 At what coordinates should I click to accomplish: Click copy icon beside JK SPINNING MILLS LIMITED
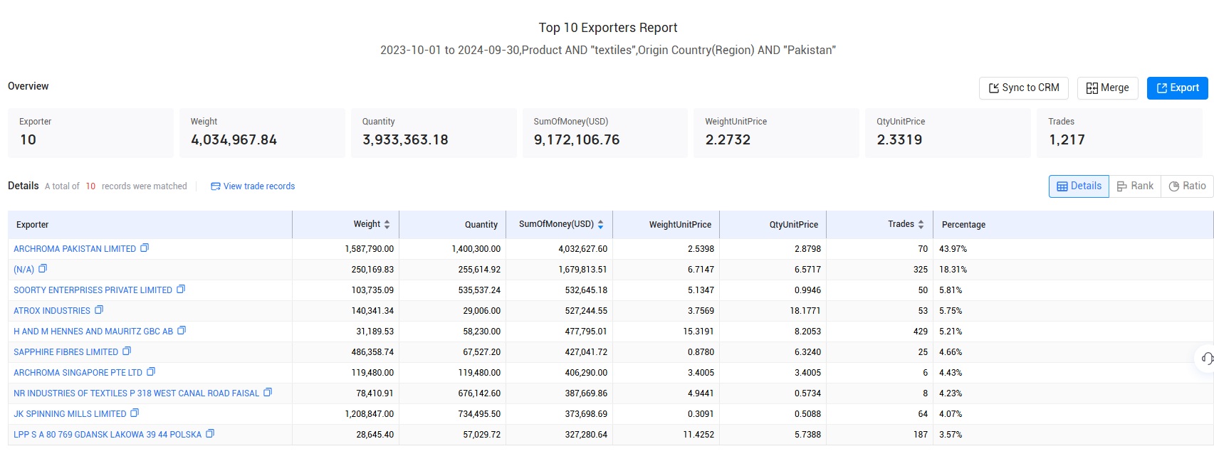135,413
